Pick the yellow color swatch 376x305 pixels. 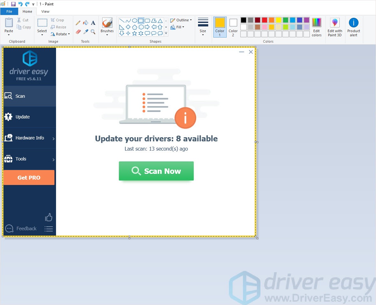(x=278, y=20)
